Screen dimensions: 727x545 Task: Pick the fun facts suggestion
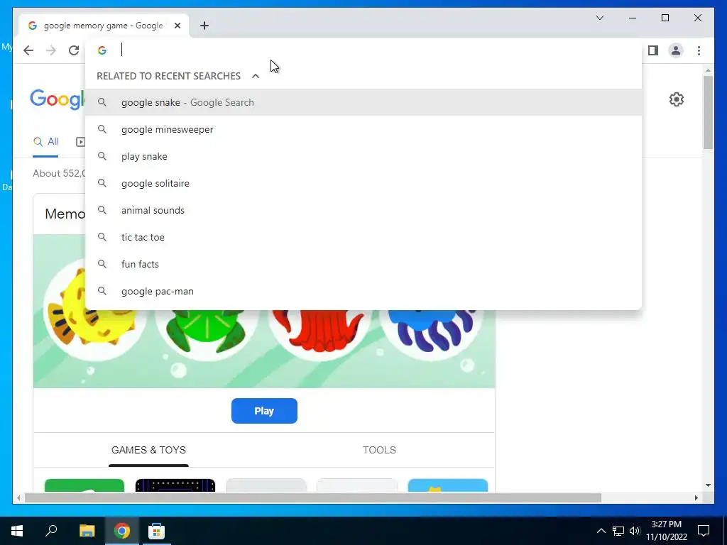pyautogui.click(x=363, y=264)
